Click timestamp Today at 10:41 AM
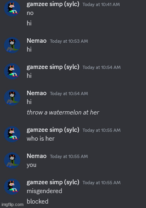 point(101,4)
